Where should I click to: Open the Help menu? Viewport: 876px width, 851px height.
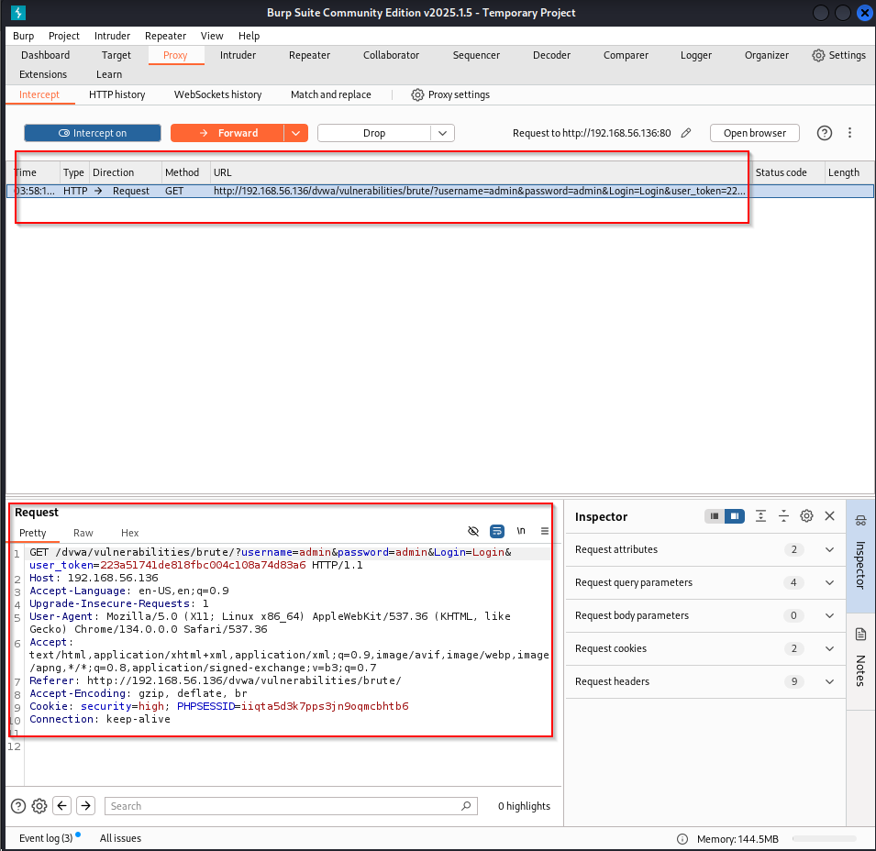coord(249,36)
